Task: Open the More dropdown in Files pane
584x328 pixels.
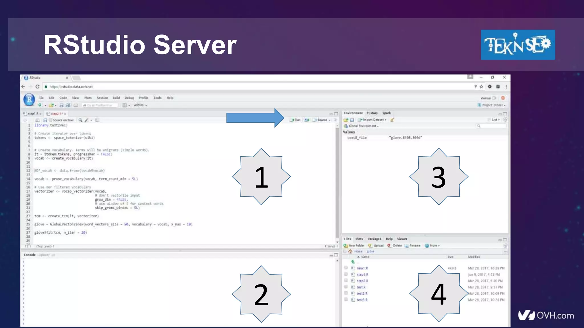Action: point(433,245)
